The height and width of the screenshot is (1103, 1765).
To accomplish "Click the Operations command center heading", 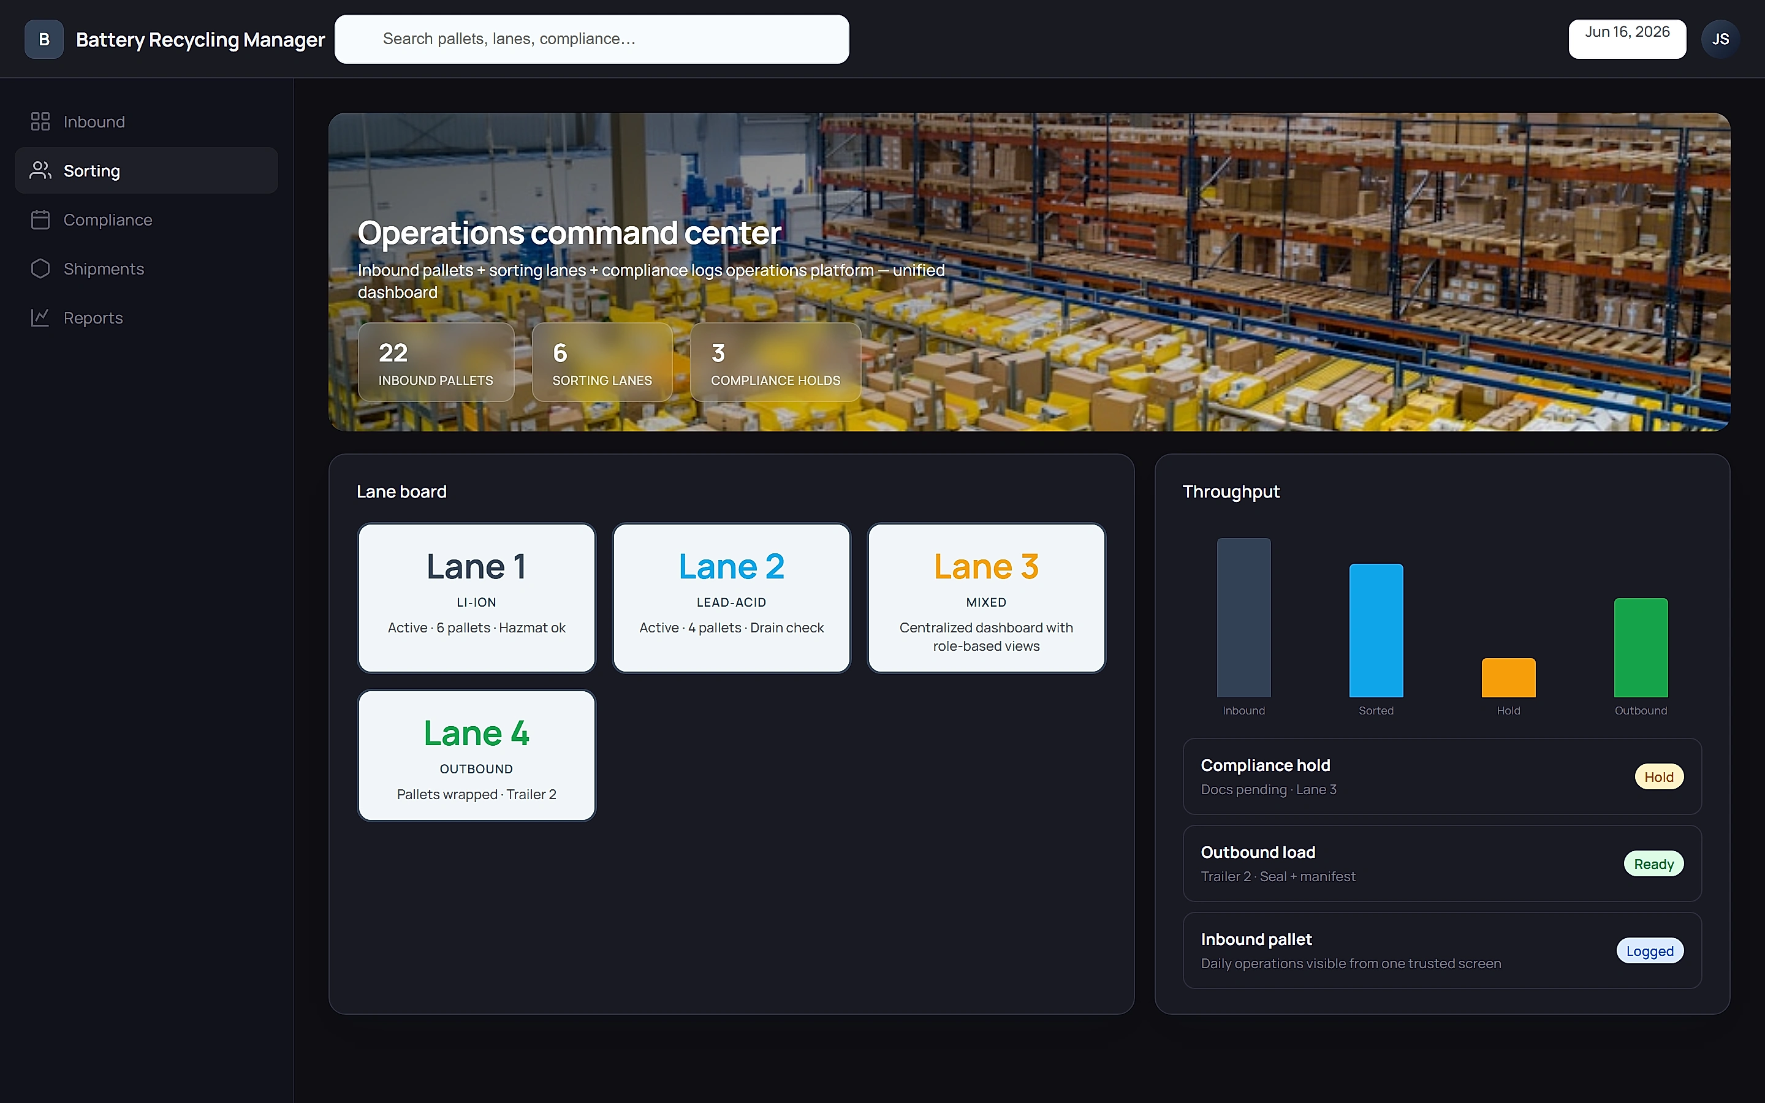I will coord(569,233).
